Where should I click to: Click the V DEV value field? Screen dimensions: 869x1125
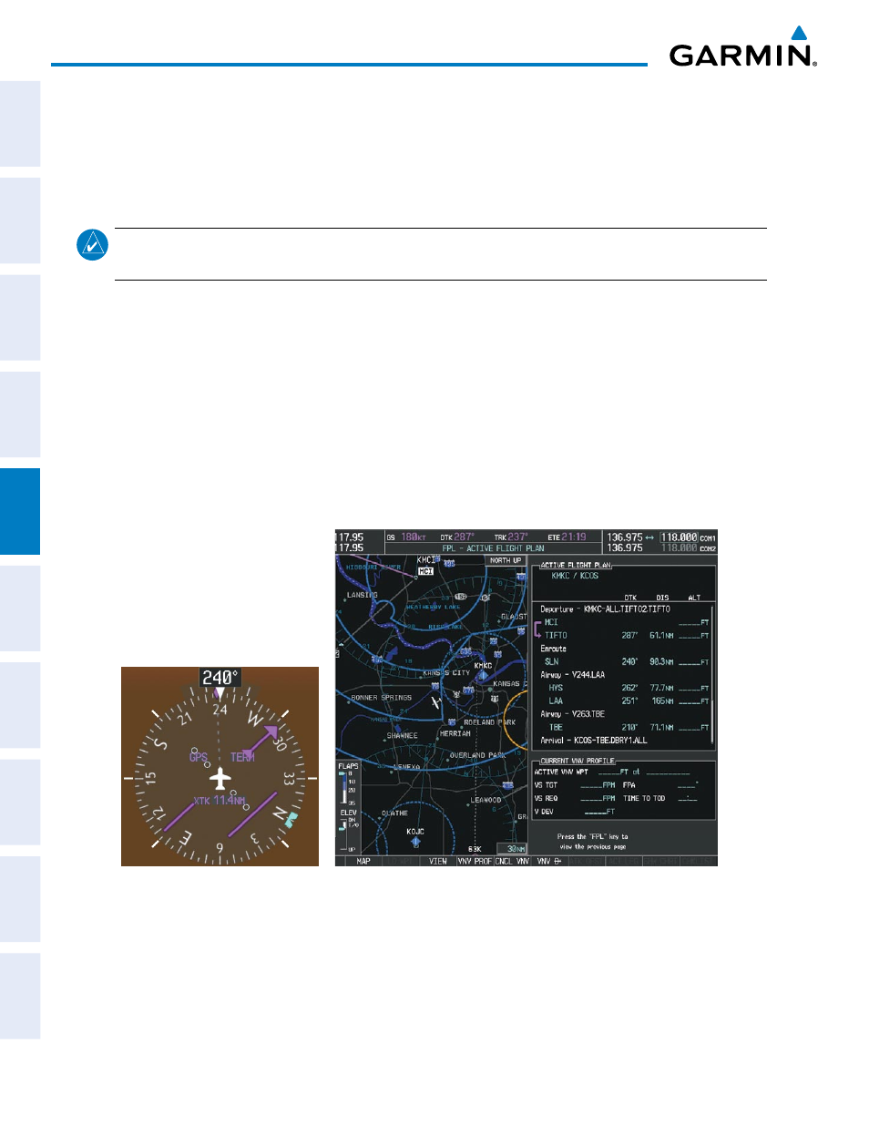click(599, 812)
